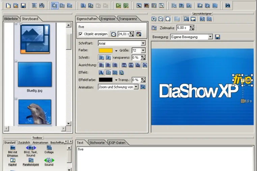Click the clock duration icon next to Objekt anzeigen
Image resolution: width=257 pixels, height=171 pixels.
pyautogui.click(x=113, y=34)
